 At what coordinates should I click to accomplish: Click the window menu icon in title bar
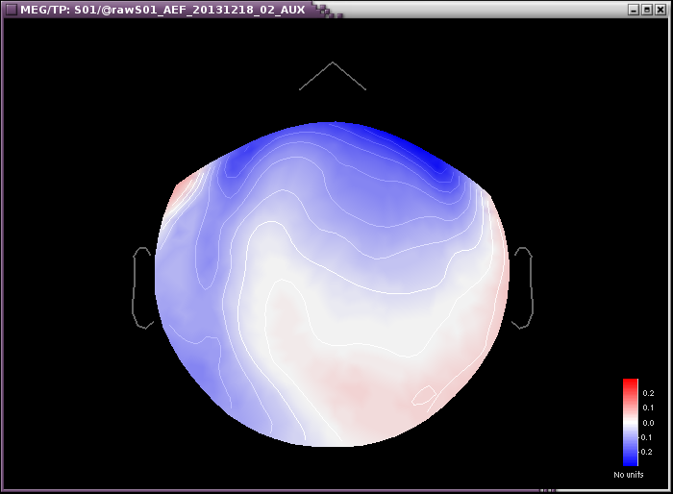coord(10,10)
